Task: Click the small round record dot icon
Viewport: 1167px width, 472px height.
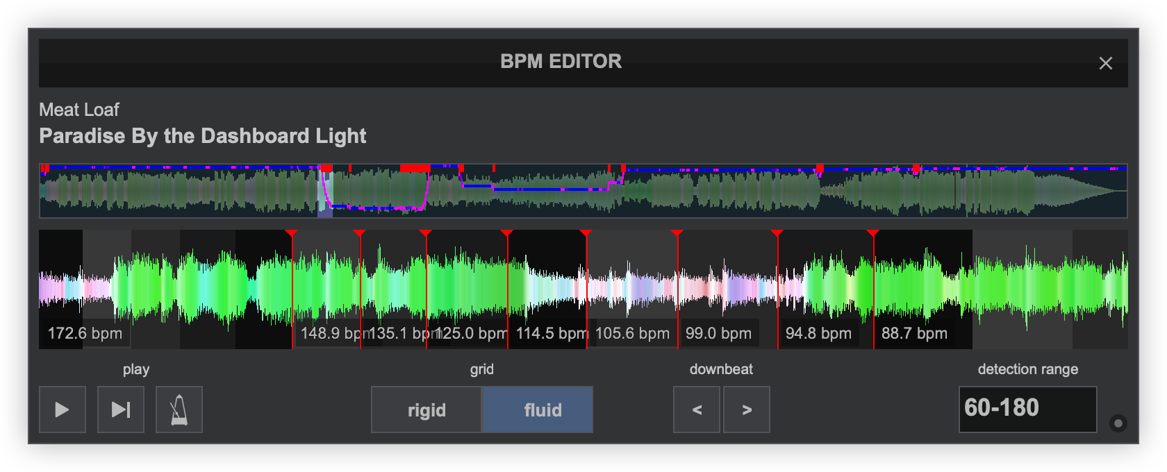Action: 1118,423
